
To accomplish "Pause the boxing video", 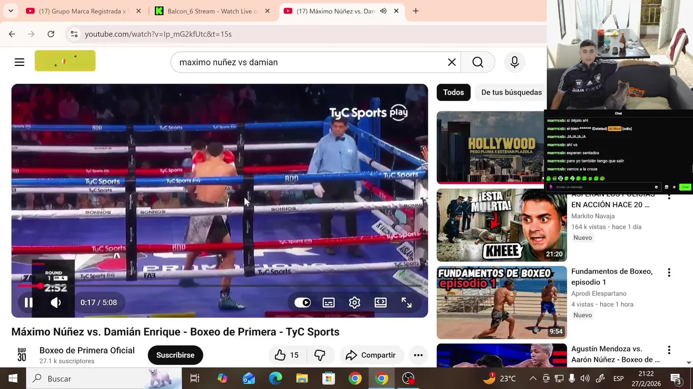I will pyautogui.click(x=29, y=303).
